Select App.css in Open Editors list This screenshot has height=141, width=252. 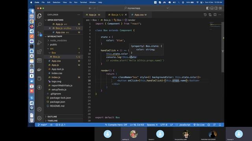64,32
